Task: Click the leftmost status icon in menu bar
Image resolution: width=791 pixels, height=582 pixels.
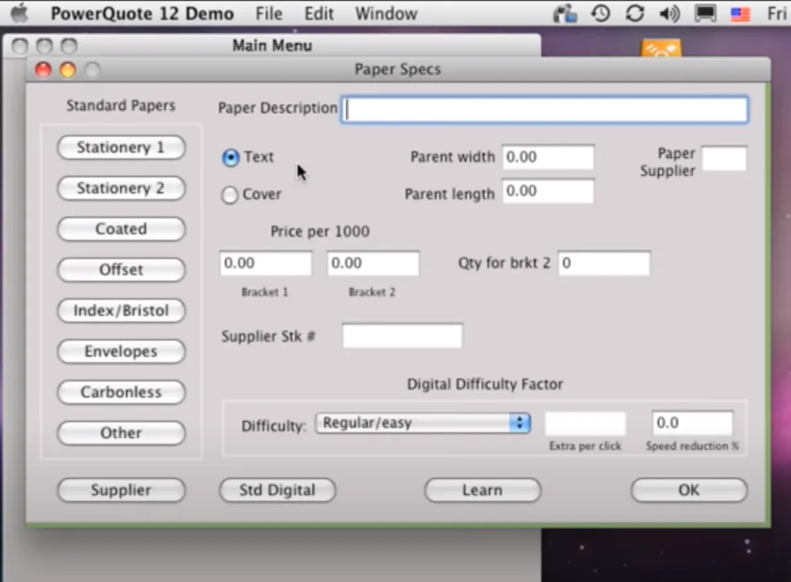Action: (x=566, y=13)
